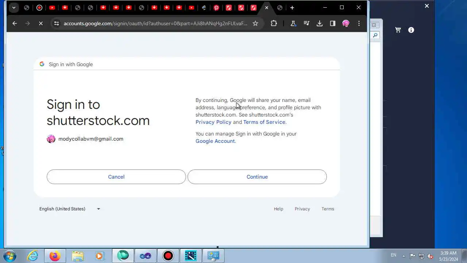Open Windows Explorer folder on taskbar

pyautogui.click(x=77, y=256)
